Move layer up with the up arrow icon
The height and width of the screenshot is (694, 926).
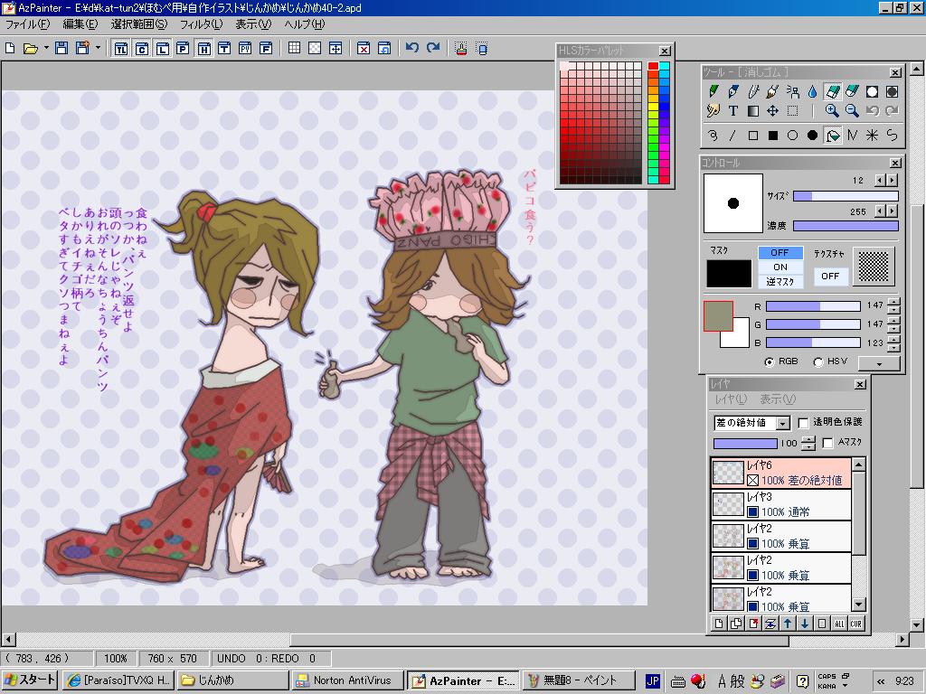coord(788,624)
